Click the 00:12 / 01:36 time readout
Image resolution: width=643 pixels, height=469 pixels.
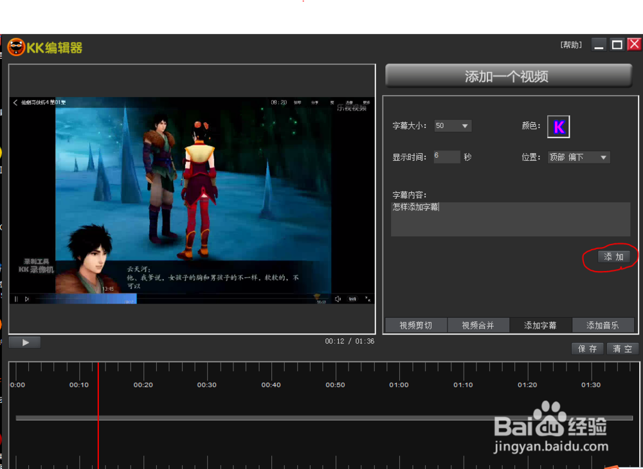(349, 342)
